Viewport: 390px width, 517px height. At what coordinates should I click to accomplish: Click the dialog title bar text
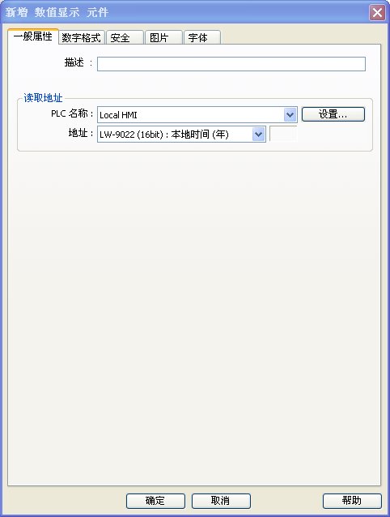(57, 12)
